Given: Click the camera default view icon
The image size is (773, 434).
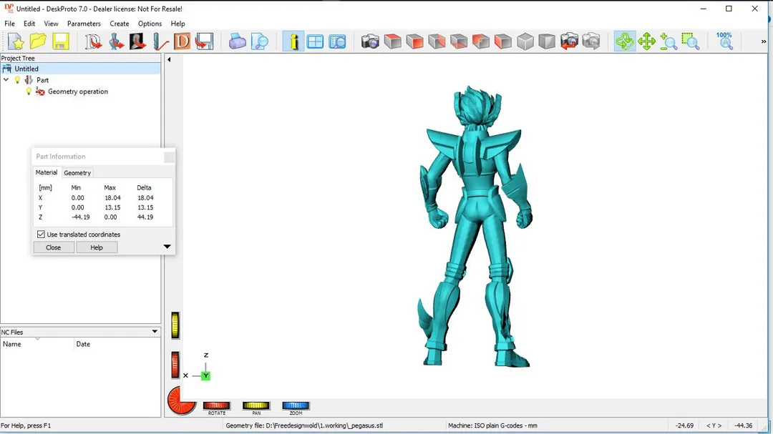Looking at the screenshot, I should click(370, 41).
